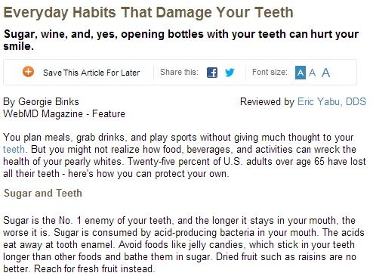Click the 'Reviewed by' text
The height and width of the screenshot is (276, 373).
tap(267, 101)
